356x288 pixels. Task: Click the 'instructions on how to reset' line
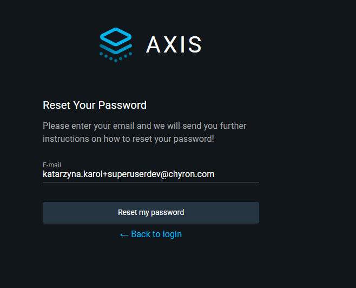(128, 139)
